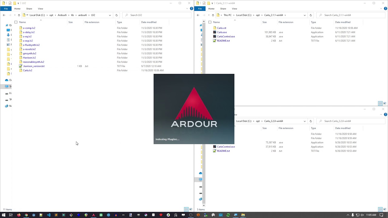
Task: Open View tab in LV2 window
Action: click(40, 8)
